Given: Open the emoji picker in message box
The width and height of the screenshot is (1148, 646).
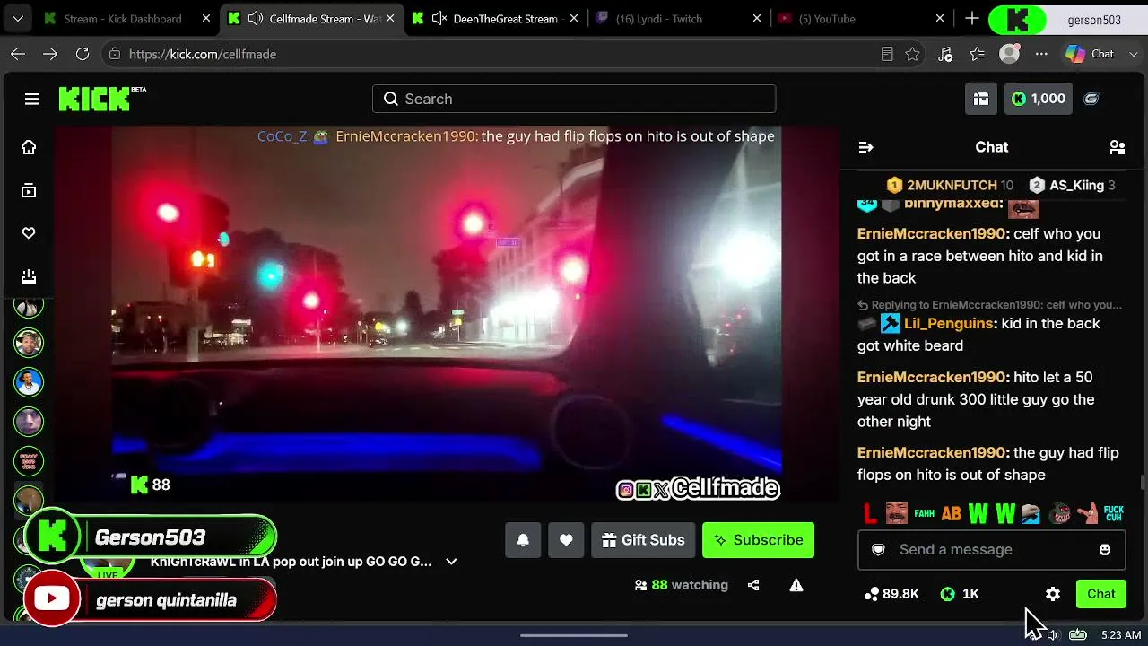Looking at the screenshot, I should (1105, 549).
